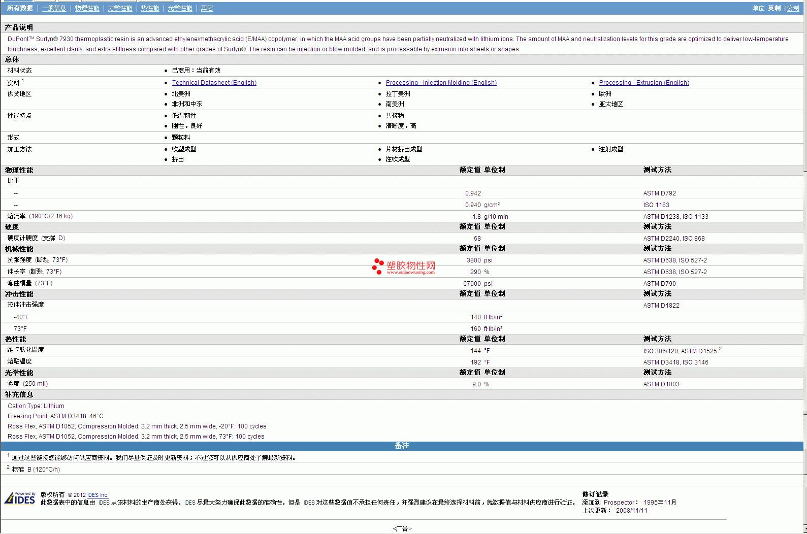Screen dimensions: 807x534
Task: Click the 160 ft·lb/in² value
Action: pos(487,329)
